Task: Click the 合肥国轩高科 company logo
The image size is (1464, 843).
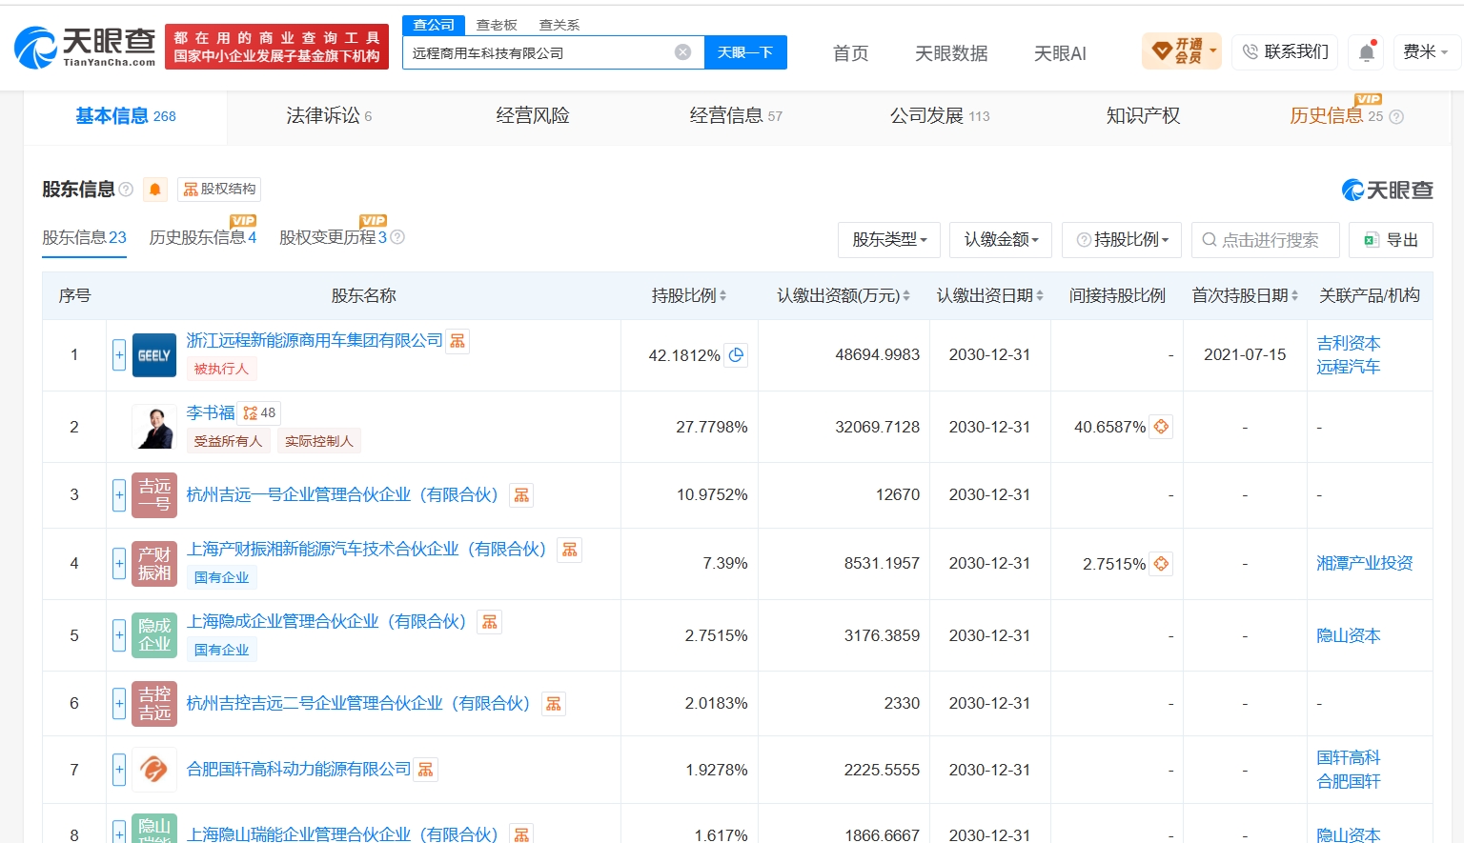Action: (x=153, y=770)
